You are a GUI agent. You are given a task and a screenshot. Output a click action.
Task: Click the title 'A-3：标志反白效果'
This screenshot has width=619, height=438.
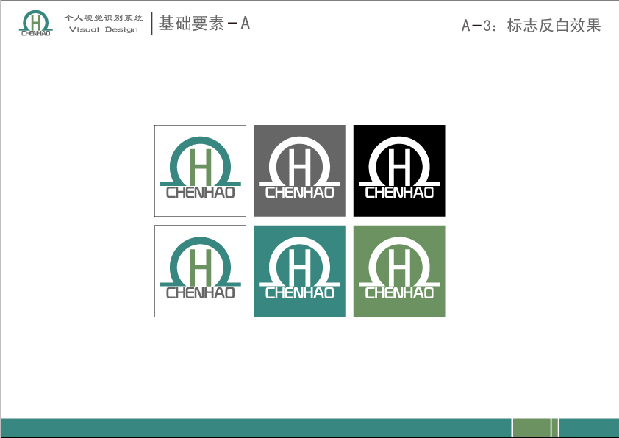pos(531,25)
